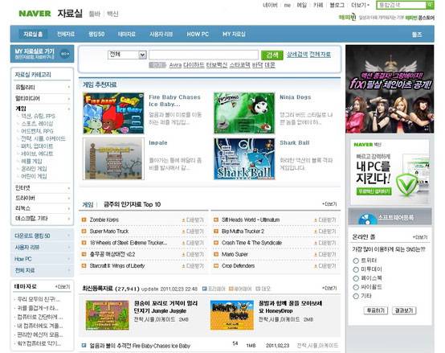Click the 다이하드 suggested keyword
This screenshot has width=445, height=353.
click(194, 65)
